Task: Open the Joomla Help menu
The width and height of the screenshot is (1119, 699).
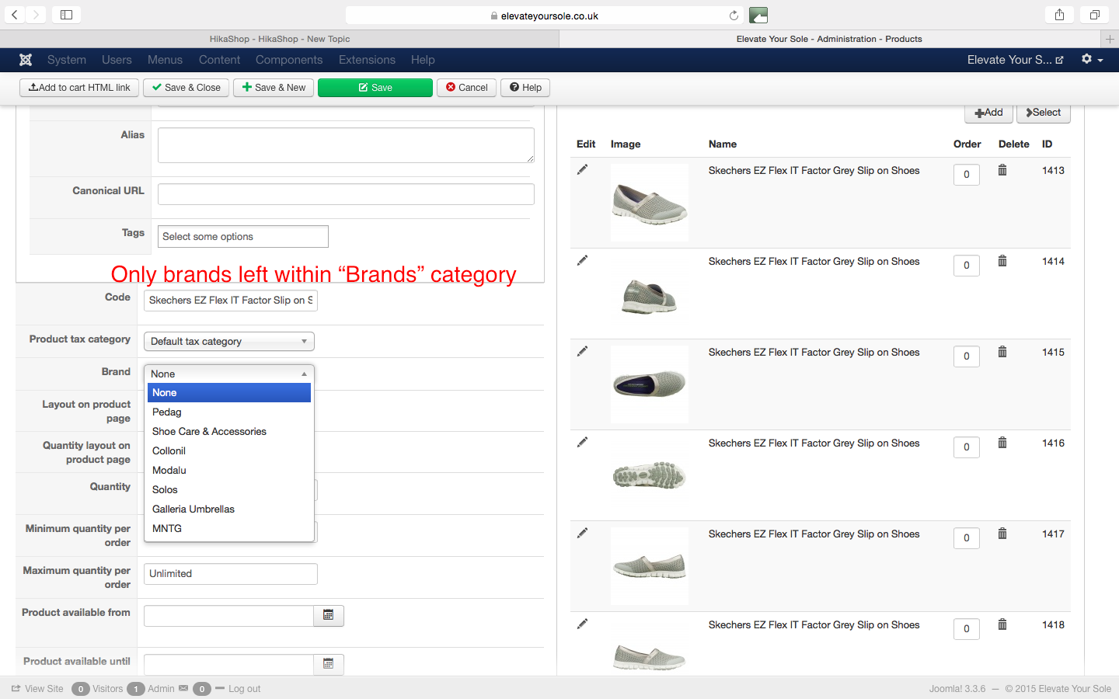Action: click(x=423, y=60)
